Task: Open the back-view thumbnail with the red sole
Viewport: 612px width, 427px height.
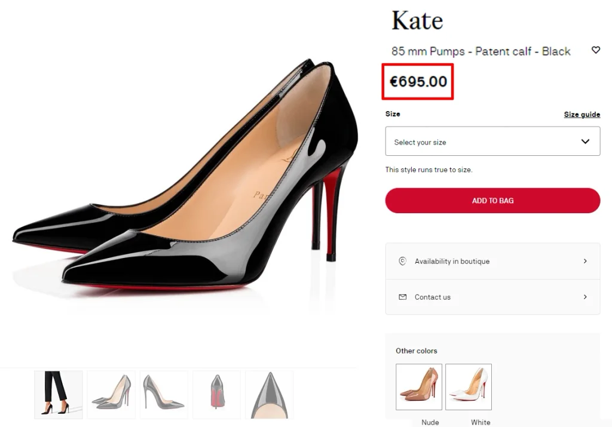Action: tap(216, 394)
